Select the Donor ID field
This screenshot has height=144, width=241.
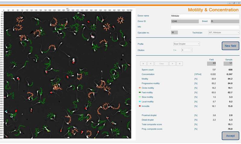tap(184, 21)
